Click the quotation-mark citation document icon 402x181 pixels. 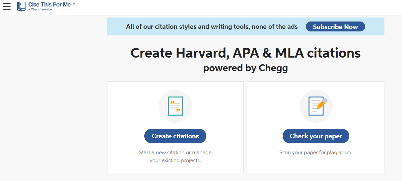click(x=175, y=106)
